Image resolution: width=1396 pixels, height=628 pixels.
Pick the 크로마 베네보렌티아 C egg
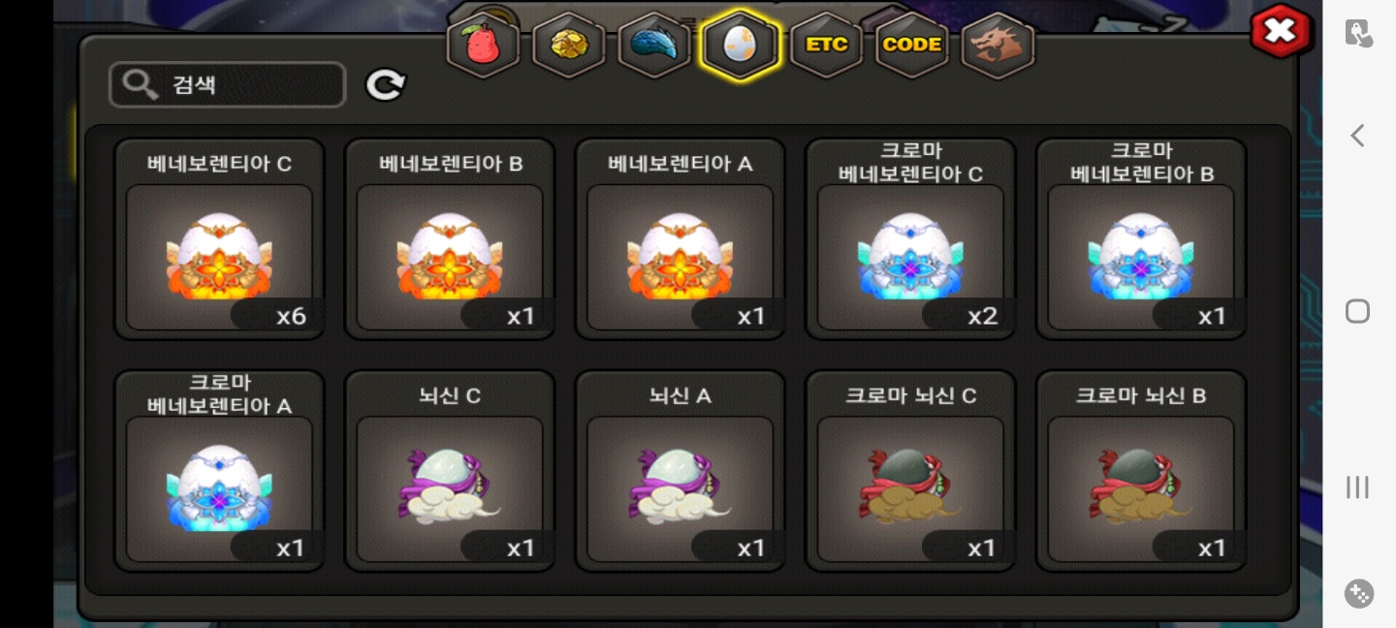(910, 239)
